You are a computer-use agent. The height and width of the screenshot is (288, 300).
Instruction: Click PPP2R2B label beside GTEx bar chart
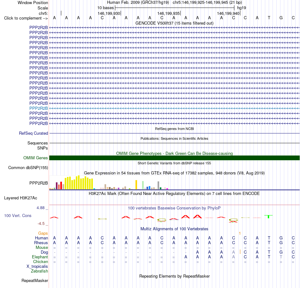point(39,183)
